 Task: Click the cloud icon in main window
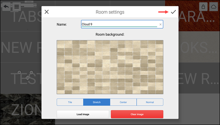[x=213, y=7]
